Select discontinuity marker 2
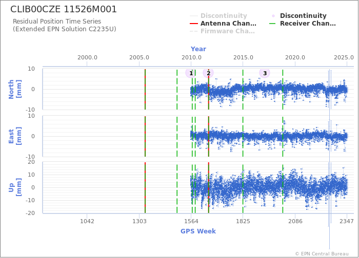The image size is (359, 258). coord(208,73)
